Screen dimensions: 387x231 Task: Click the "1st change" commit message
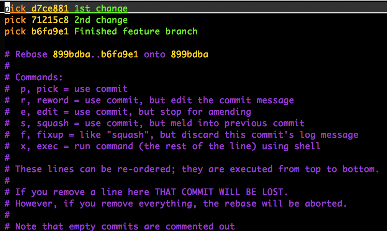(101, 8)
